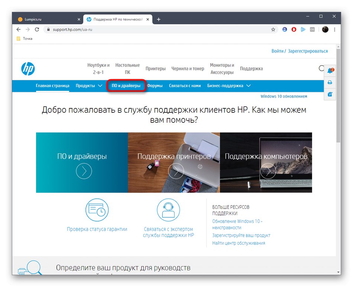Open Чернила и тонер category
Image resolution: width=353 pixels, height=287 pixels.
[188, 68]
